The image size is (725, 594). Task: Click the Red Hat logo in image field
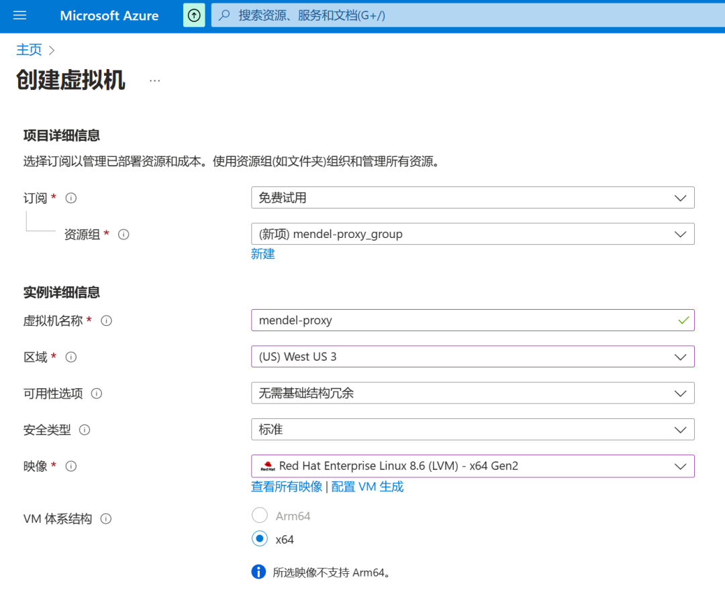(268, 466)
